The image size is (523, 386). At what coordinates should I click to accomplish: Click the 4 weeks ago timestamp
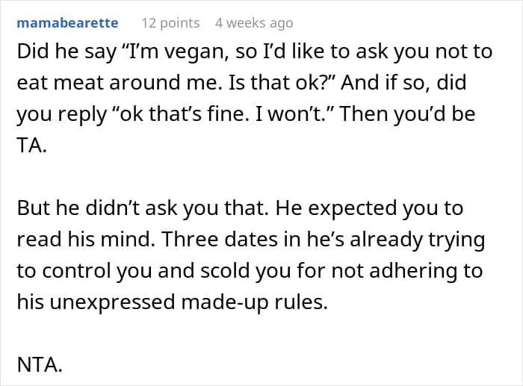point(254,23)
